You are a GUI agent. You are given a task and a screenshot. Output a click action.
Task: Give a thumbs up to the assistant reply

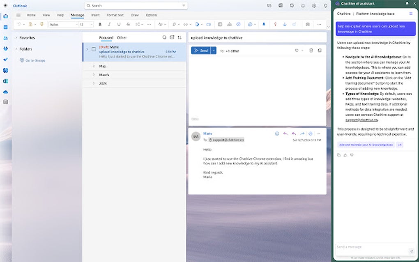(x=345, y=155)
